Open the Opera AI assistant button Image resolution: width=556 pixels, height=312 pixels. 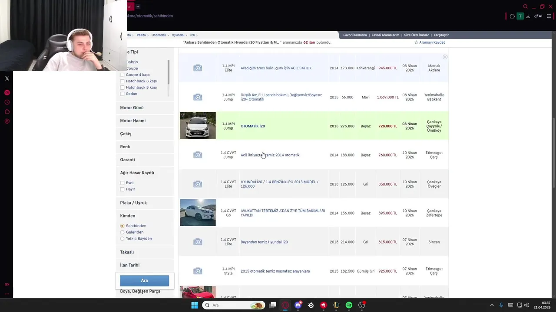click(x=538, y=16)
